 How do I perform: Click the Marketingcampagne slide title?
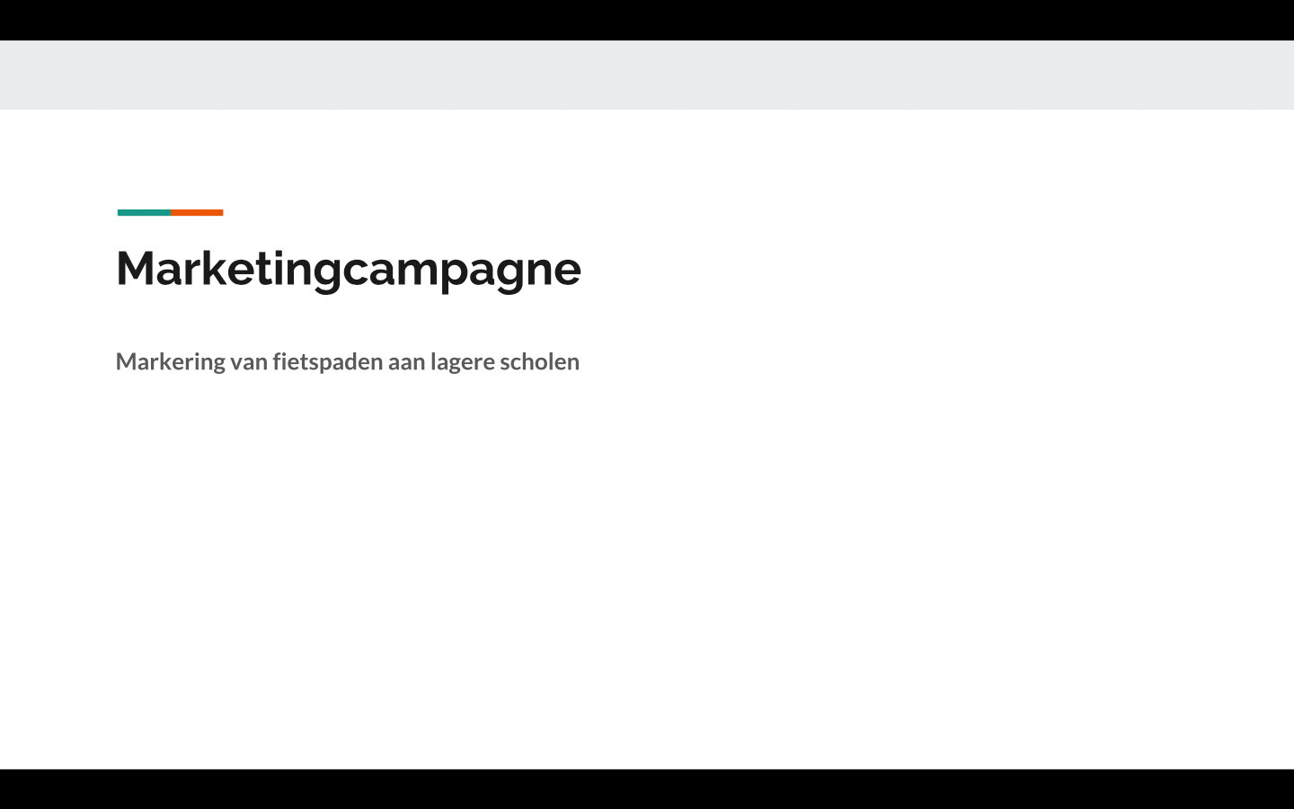[x=349, y=270]
